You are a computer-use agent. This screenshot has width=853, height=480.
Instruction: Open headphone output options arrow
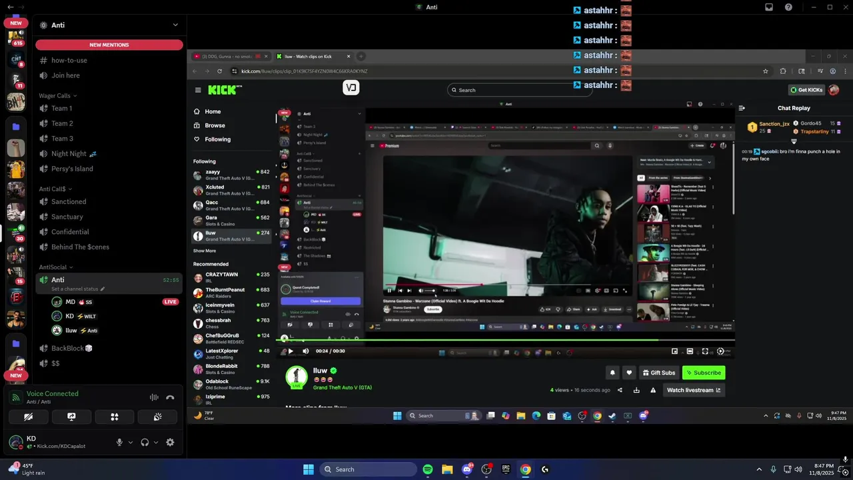[x=156, y=442]
